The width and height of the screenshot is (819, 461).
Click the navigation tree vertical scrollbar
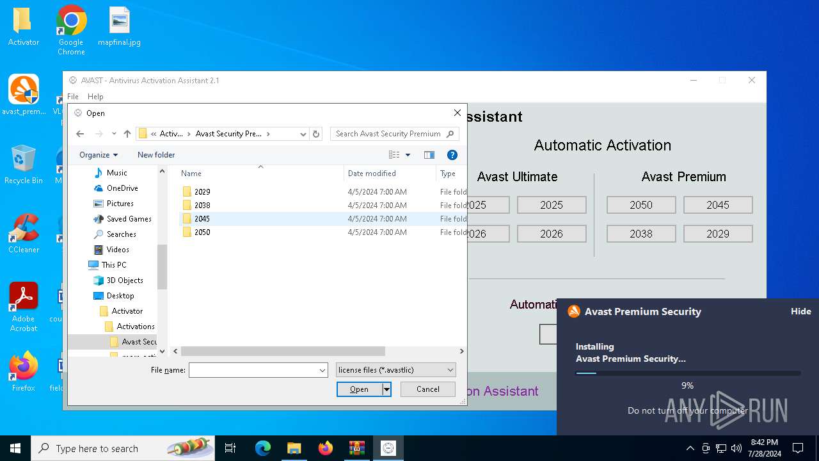pos(162,266)
